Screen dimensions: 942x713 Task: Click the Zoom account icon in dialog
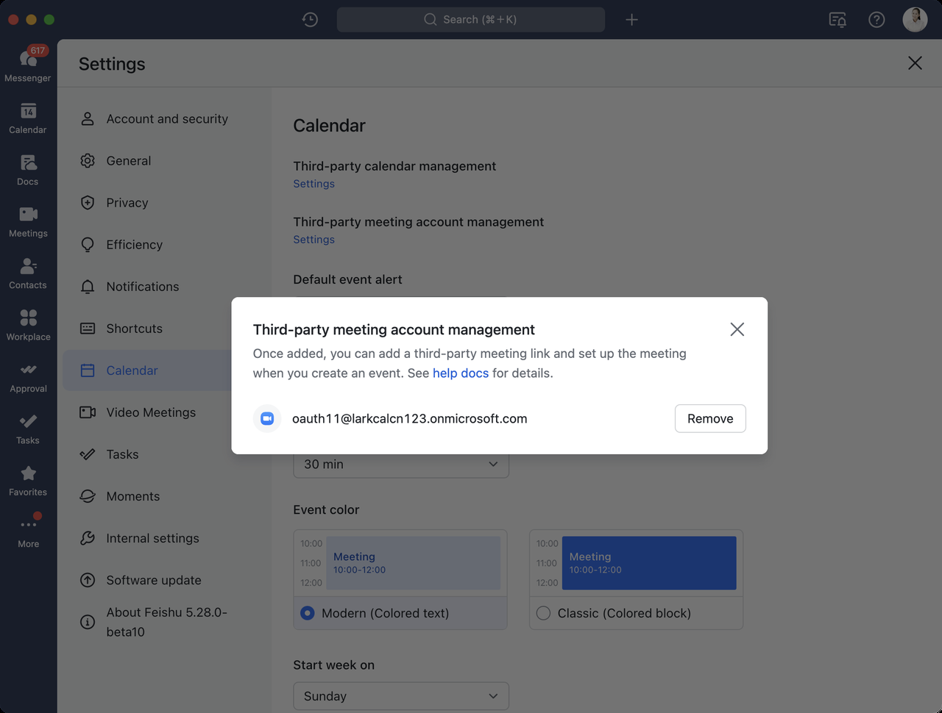pyautogui.click(x=267, y=418)
